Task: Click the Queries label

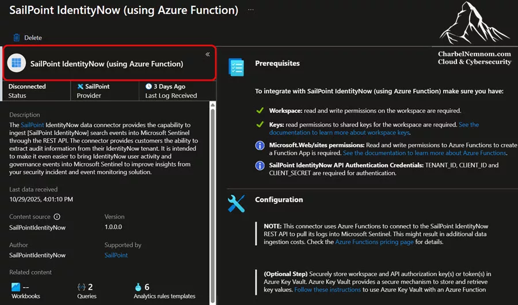Action: click(x=87, y=296)
